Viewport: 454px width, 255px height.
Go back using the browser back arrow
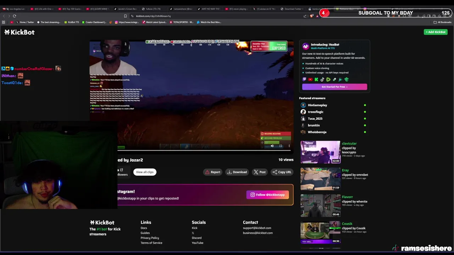click(4, 16)
